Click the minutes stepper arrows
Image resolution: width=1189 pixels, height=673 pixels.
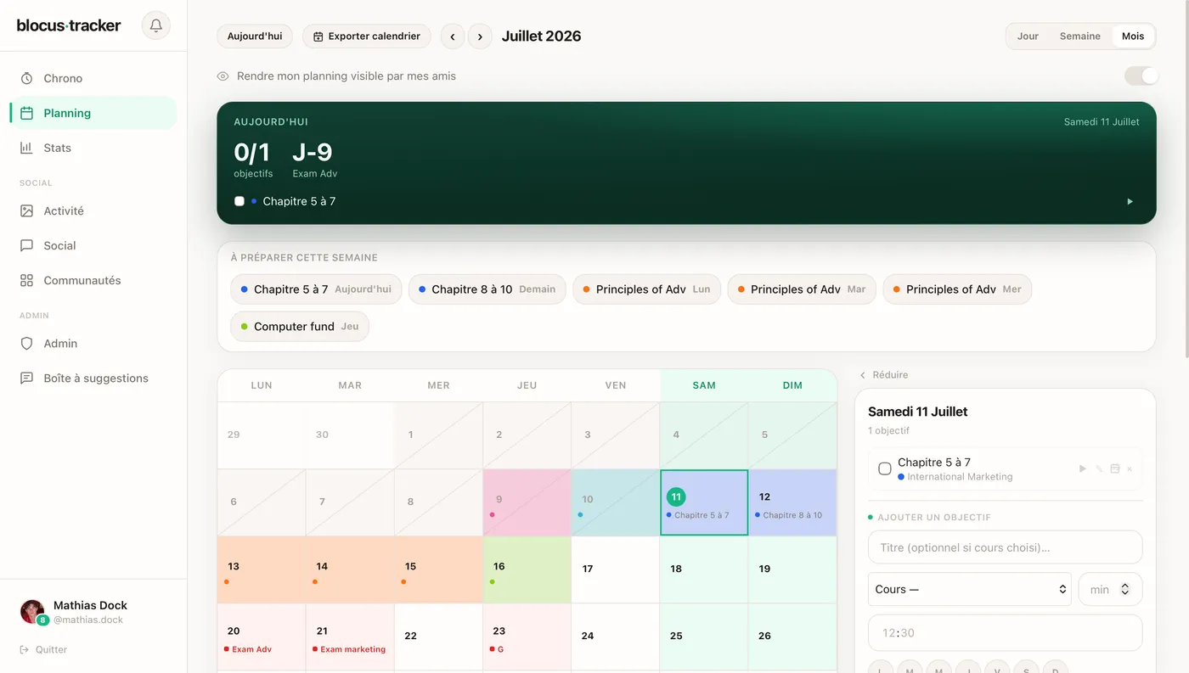coord(1125,589)
